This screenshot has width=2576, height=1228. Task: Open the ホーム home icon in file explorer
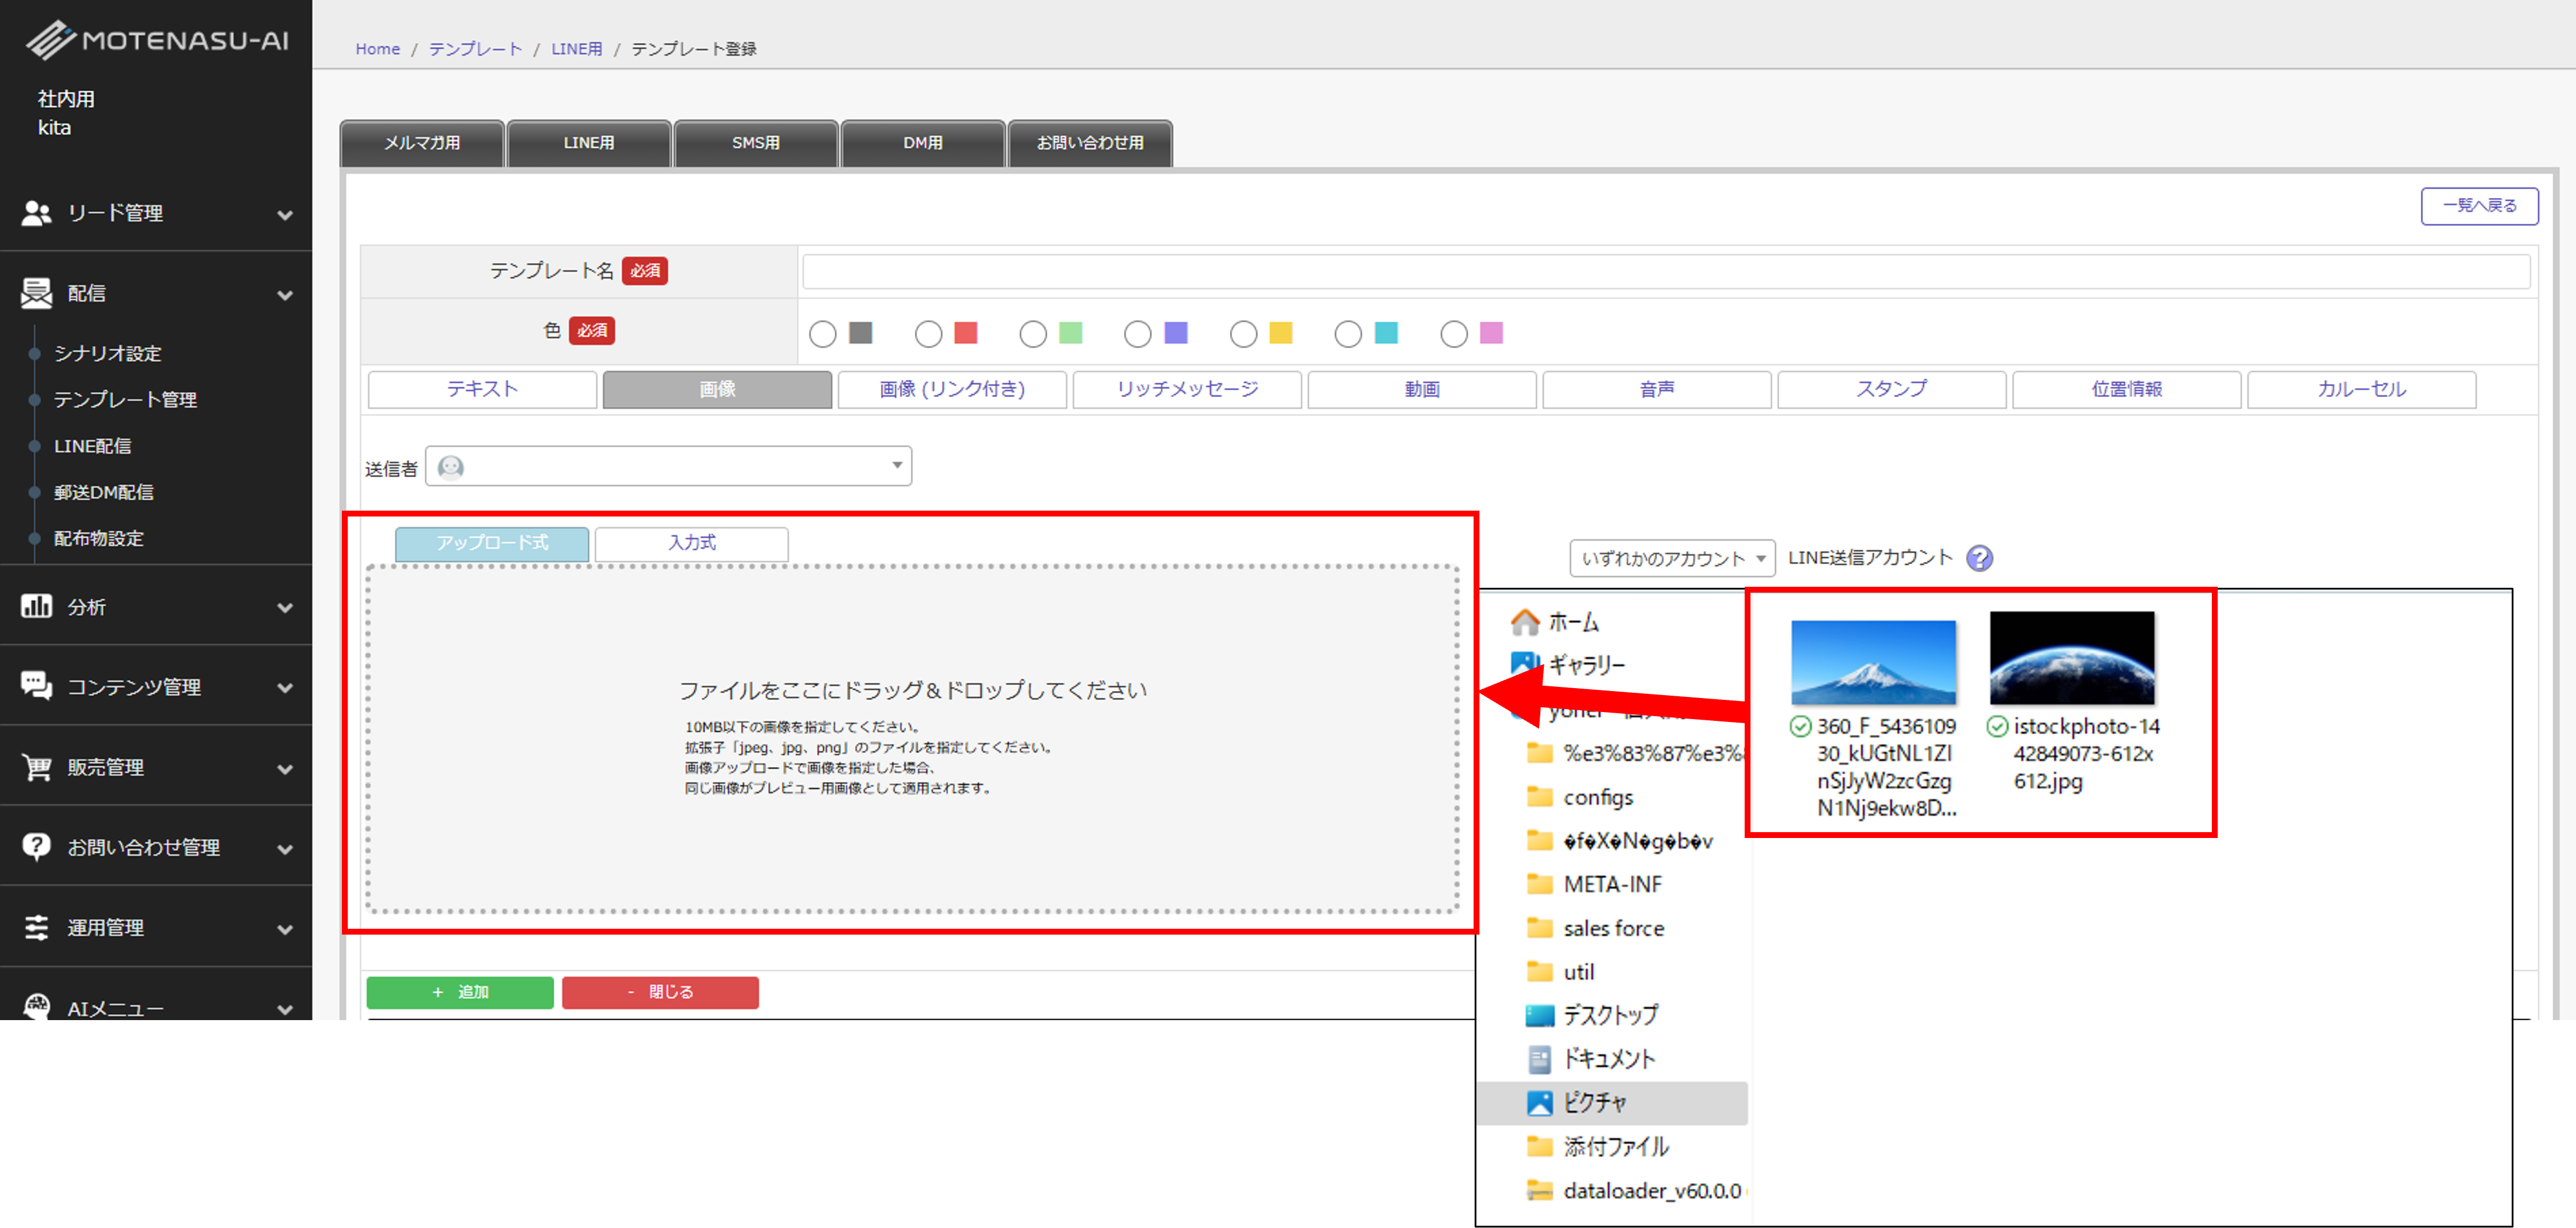point(1524,622)
